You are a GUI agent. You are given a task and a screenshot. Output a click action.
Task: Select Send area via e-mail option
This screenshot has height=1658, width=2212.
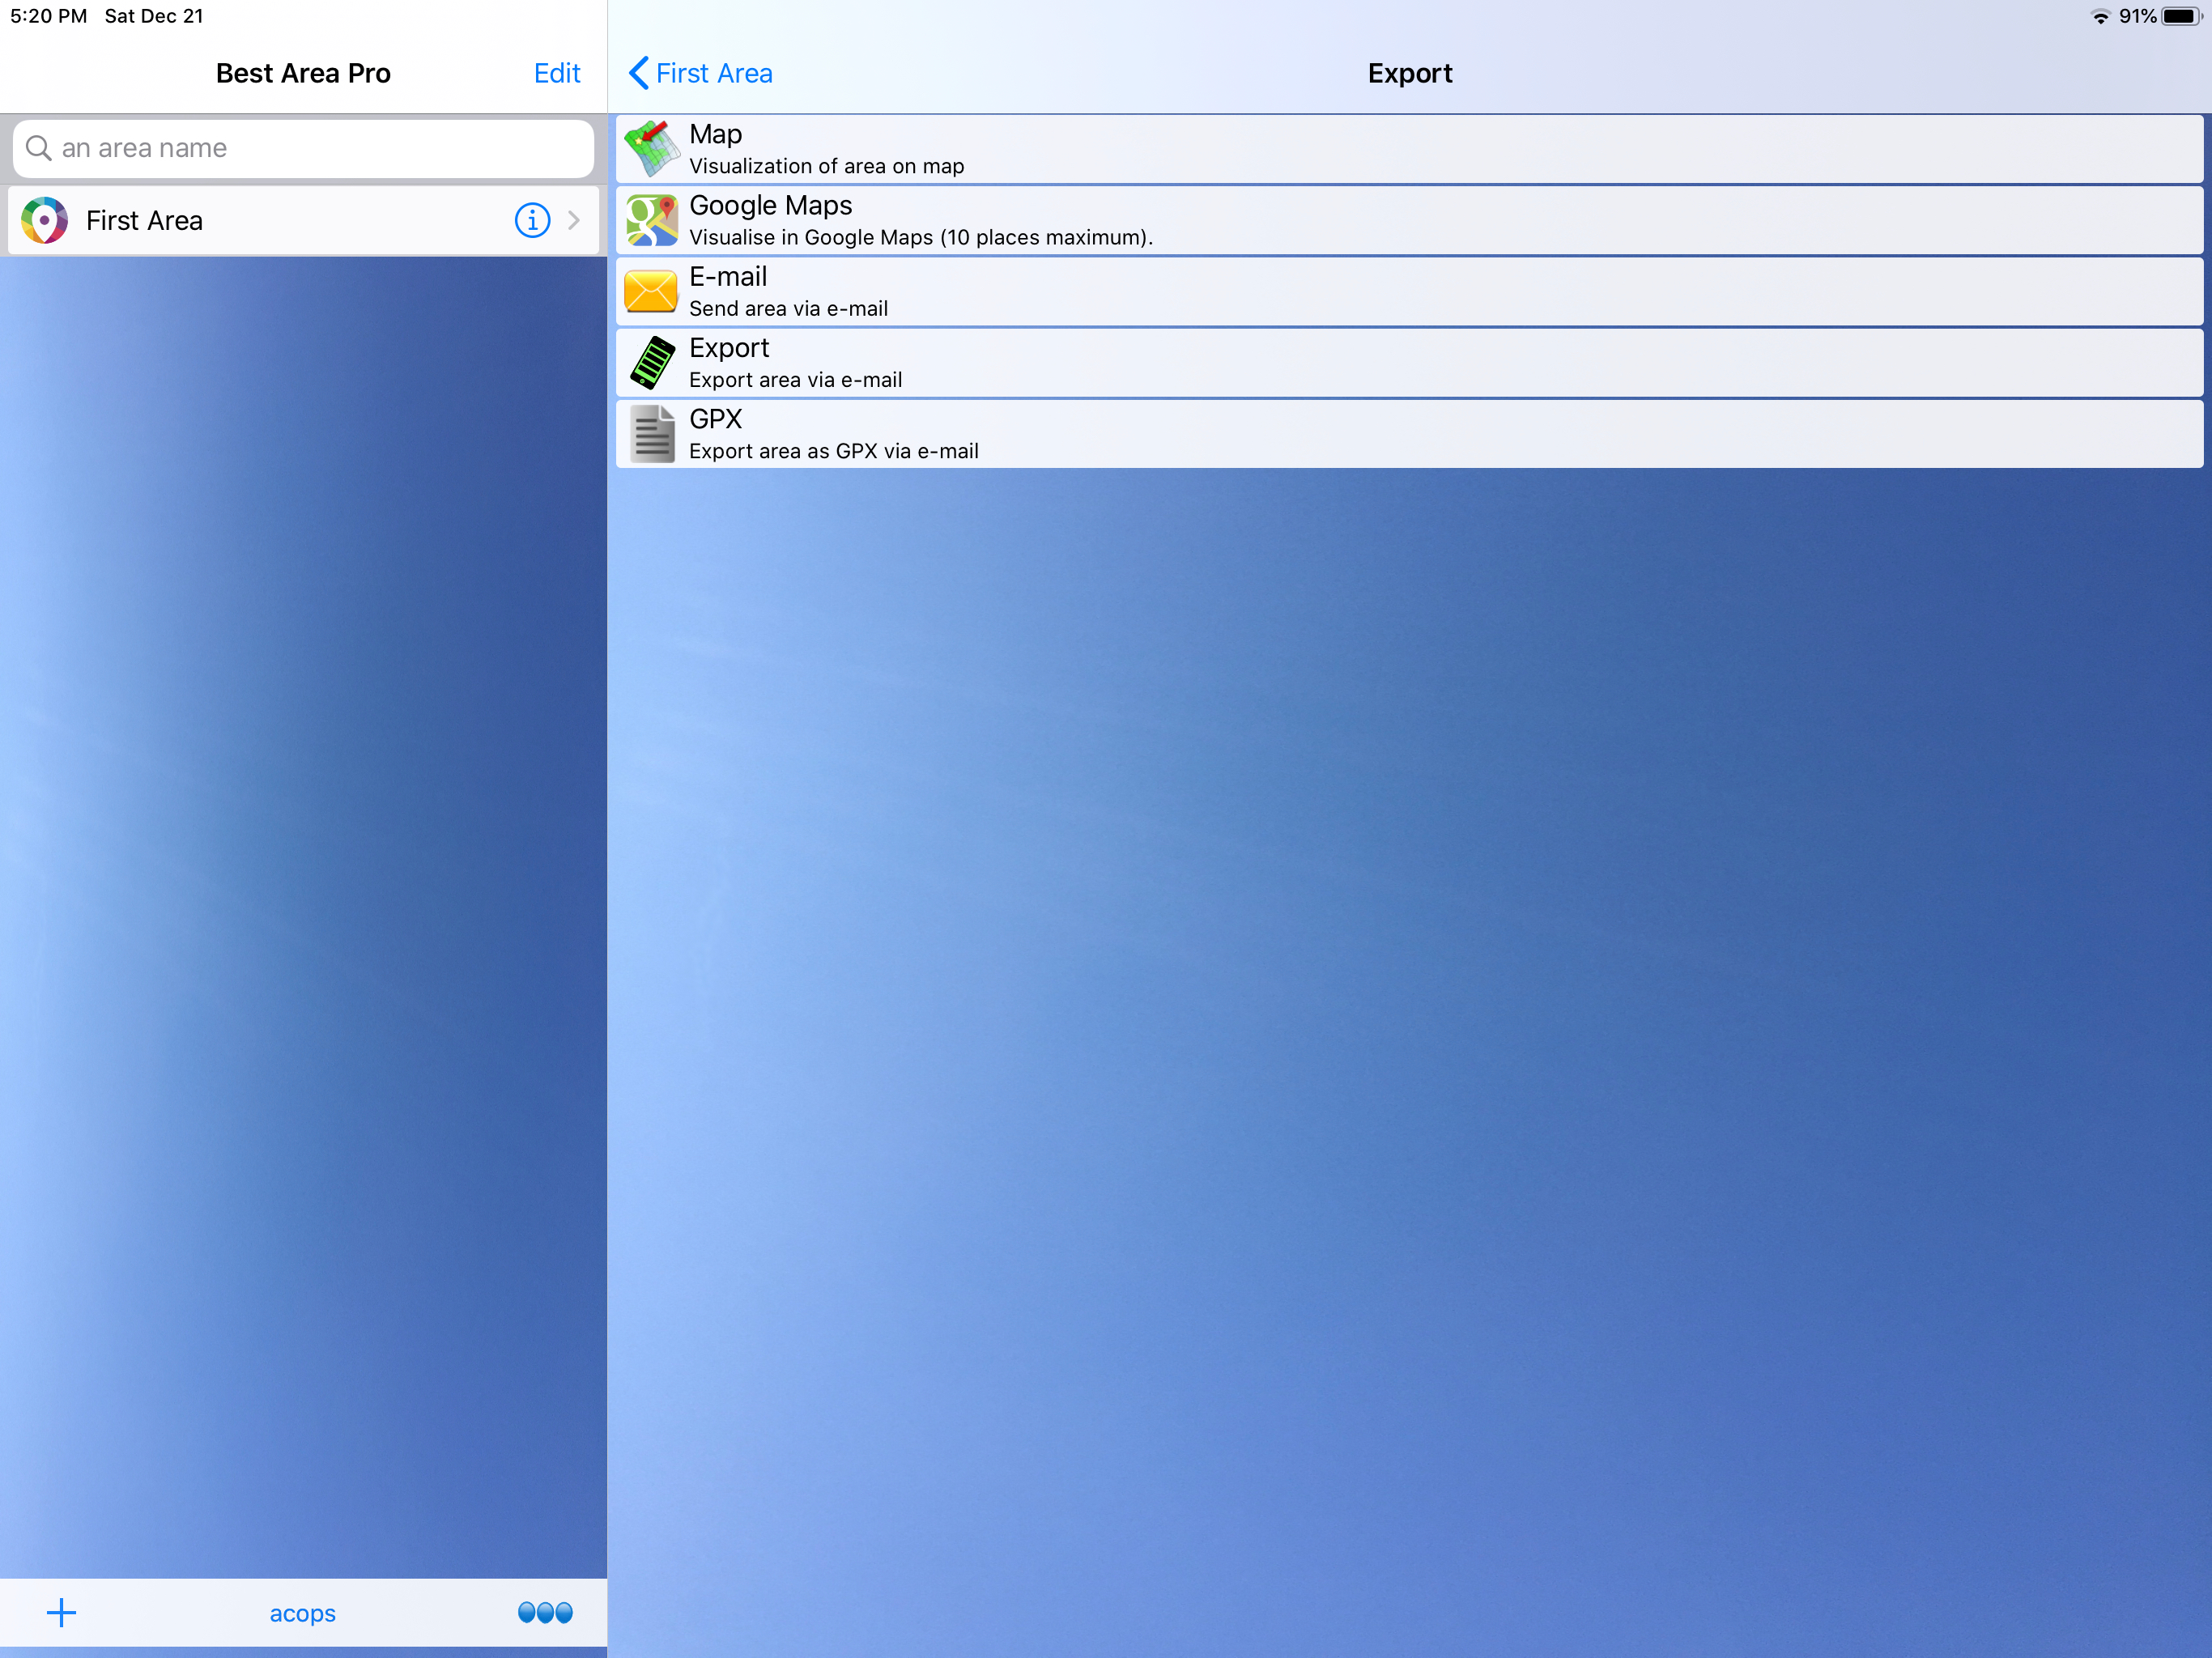click(x=788, y=309)
